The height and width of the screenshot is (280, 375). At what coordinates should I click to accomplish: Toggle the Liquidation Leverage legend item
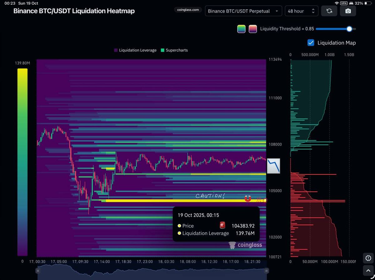[135, 50]
